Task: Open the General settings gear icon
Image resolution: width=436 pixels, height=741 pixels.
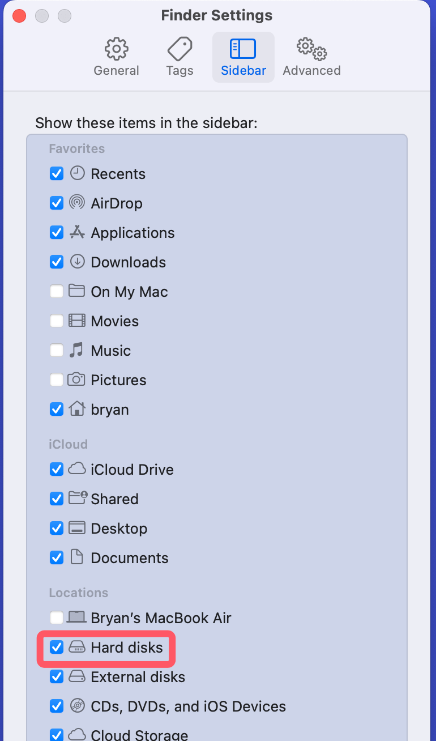Action: click(x=116, y=49)
